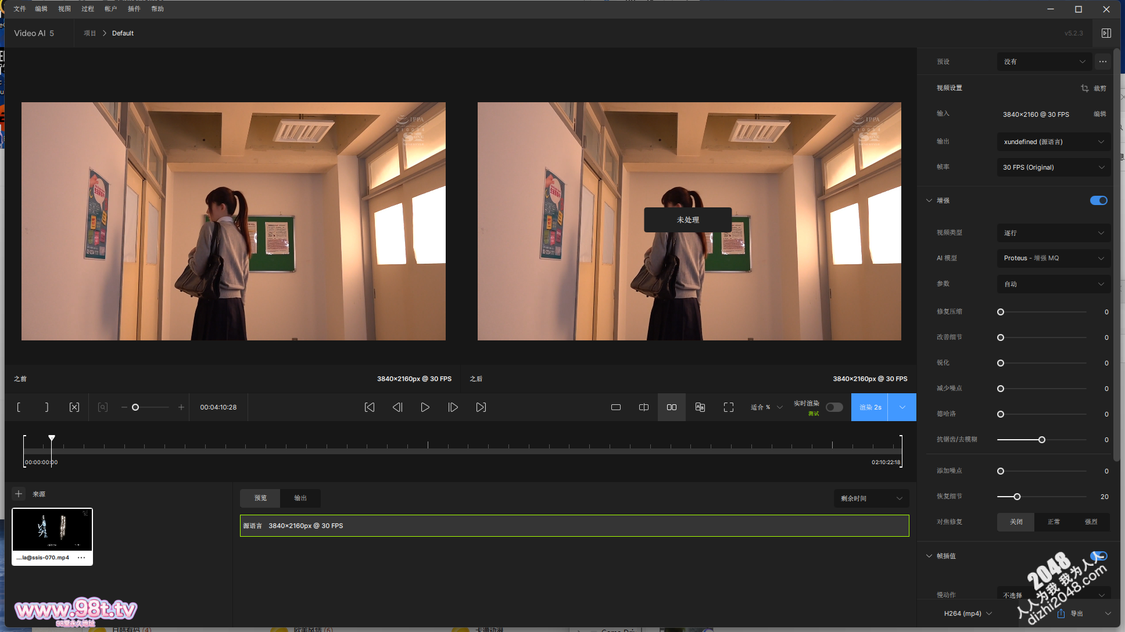1125x632 pixels.
Task: Switch to the 输出 tab
Action: [x=300, y=498]
